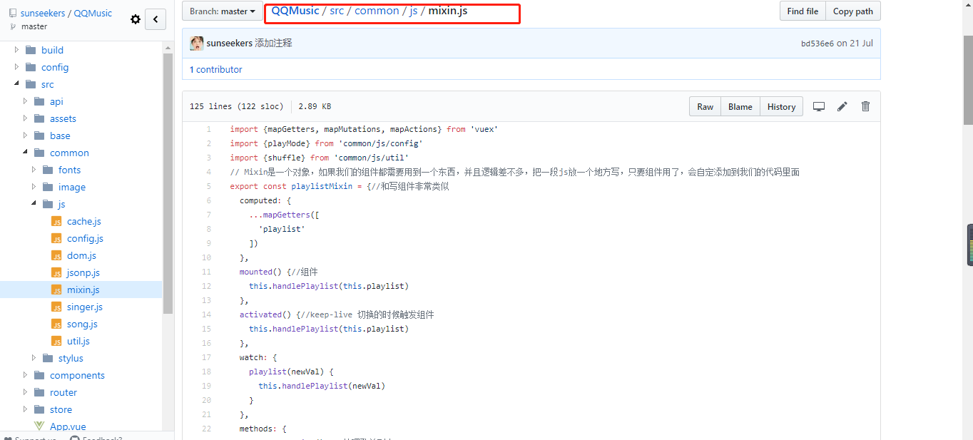Click the jsonp.js file icon

coord(56,272)
